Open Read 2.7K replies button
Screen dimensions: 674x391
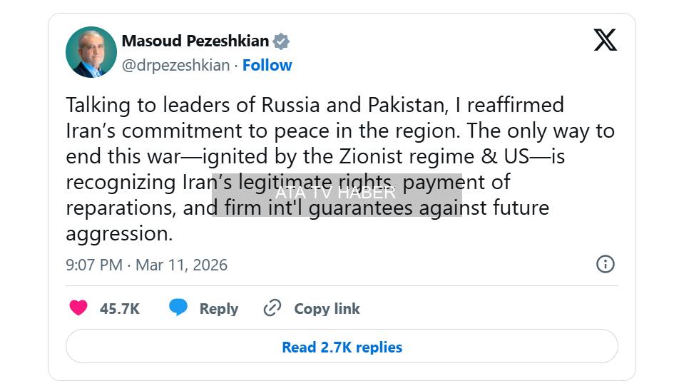coord(342,347)
